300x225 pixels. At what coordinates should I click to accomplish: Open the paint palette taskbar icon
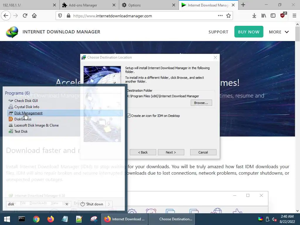(94, 219)
